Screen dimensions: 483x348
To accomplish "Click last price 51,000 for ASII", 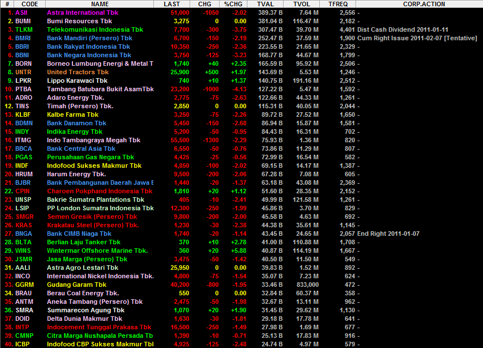I will (180, 12).
